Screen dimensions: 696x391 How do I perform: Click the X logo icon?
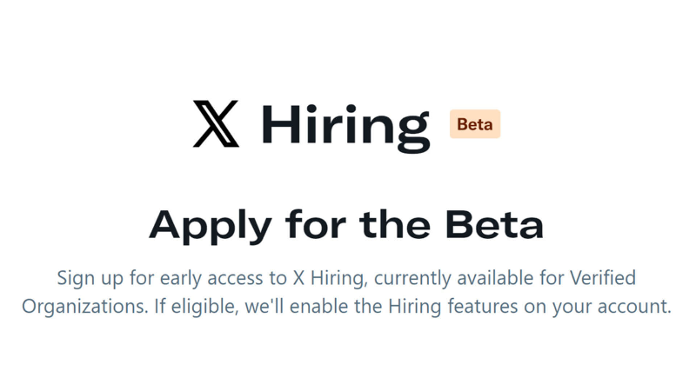[x=216, y=124]
